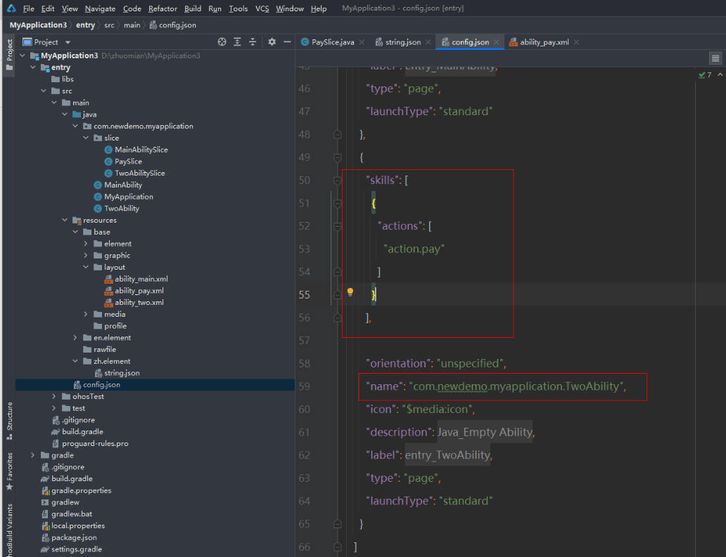726x557 pixels.
Task: Click main in the breadcrumb bar
Action: [x=132, y=25]
